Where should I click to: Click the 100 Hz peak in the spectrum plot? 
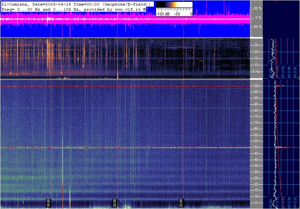pyautogui.click(x=280, y=86)
